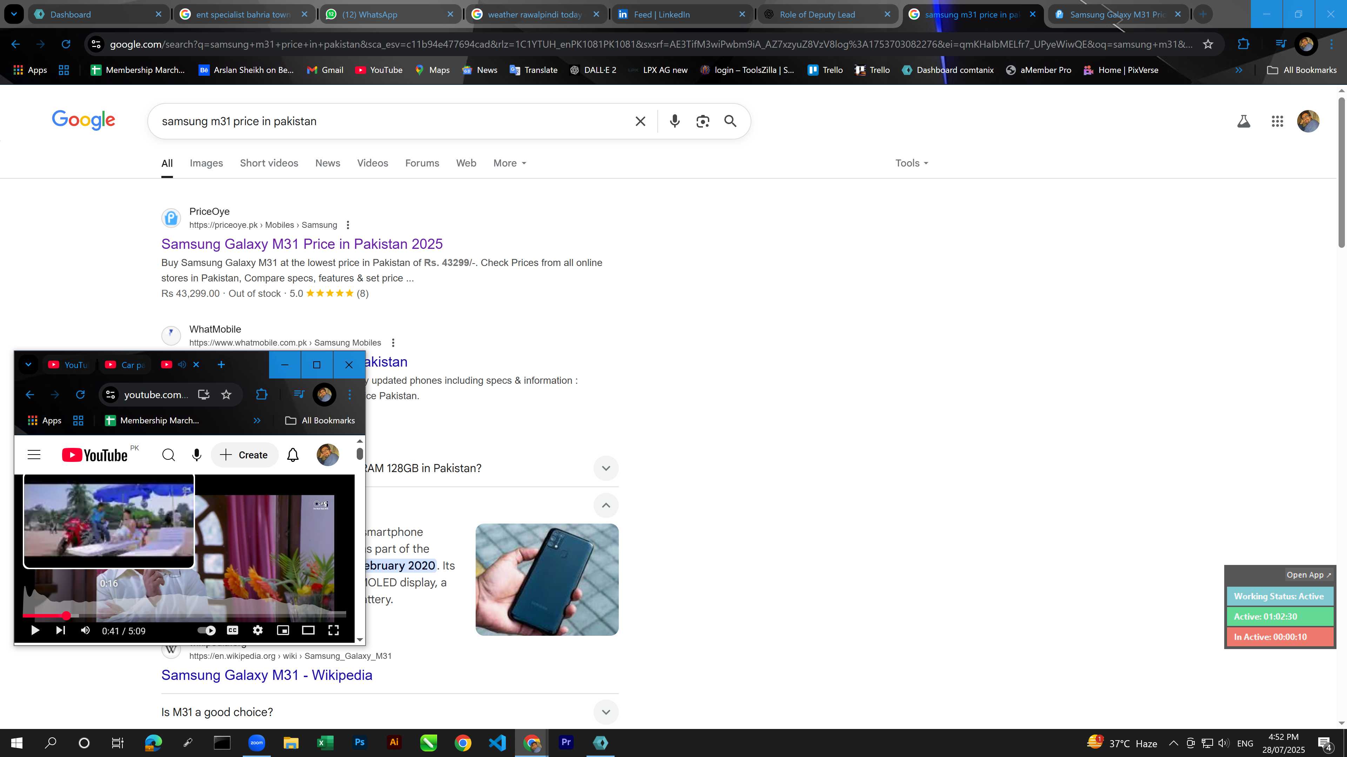Screen dimensions: 1347x757
Task: Open the Translate bookmark
Action: 533,70
